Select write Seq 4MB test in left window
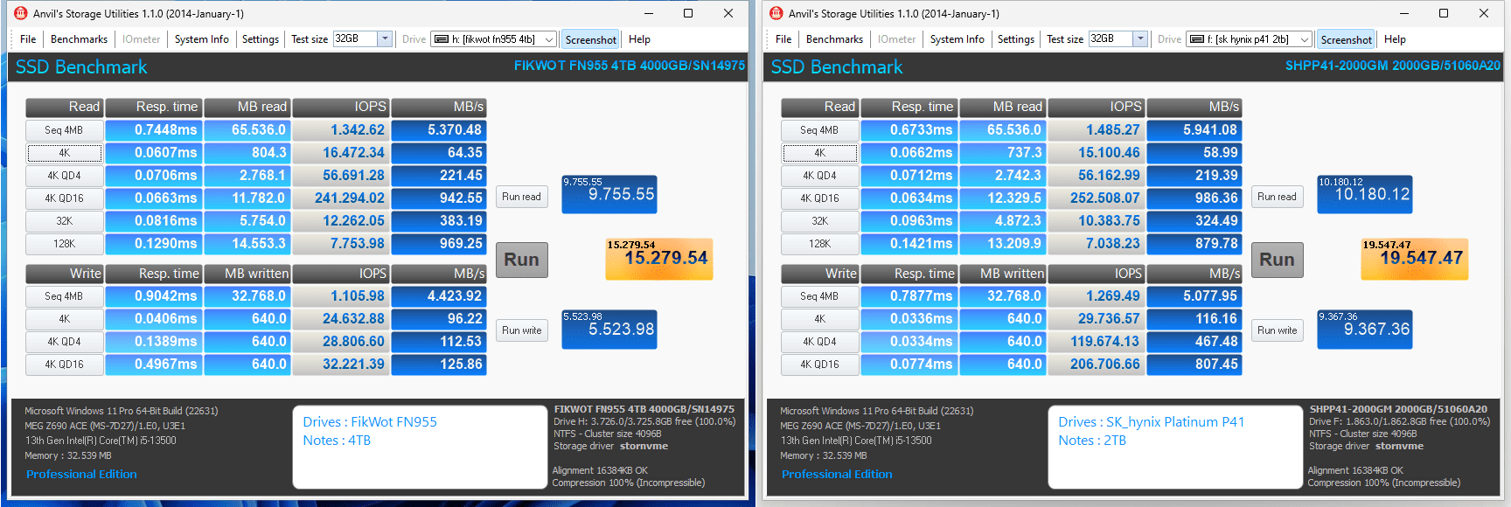Image resolution: width=1511 pixels, height=507 pixels. (65, 296)
